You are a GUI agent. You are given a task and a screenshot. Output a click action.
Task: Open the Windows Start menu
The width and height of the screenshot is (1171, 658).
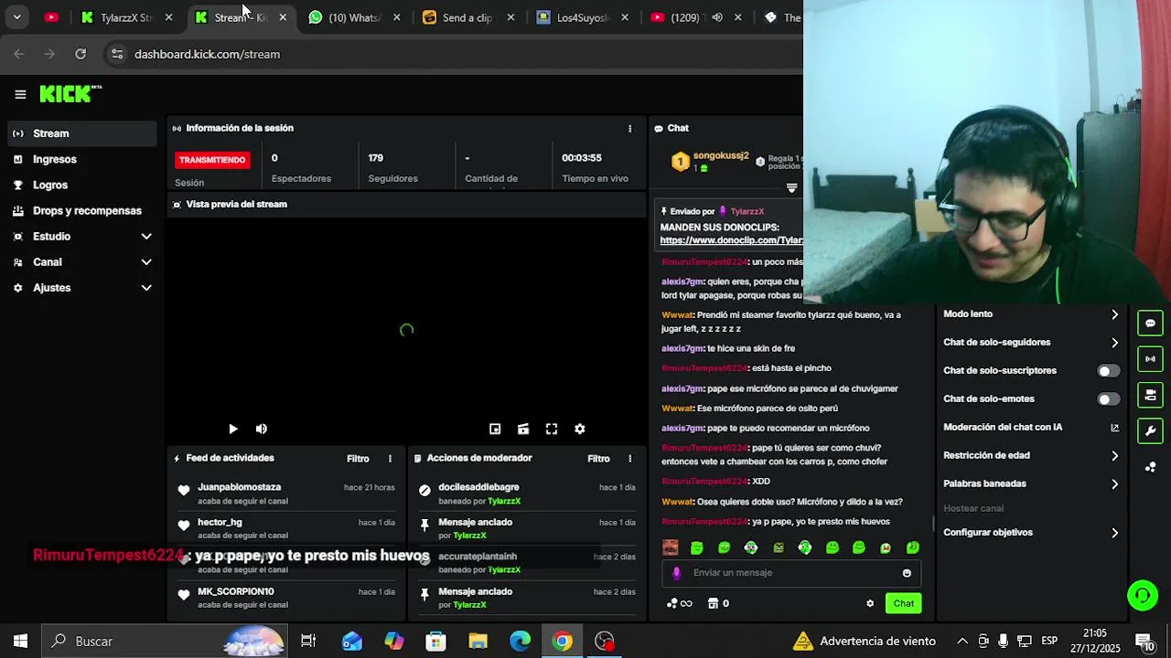20,642
